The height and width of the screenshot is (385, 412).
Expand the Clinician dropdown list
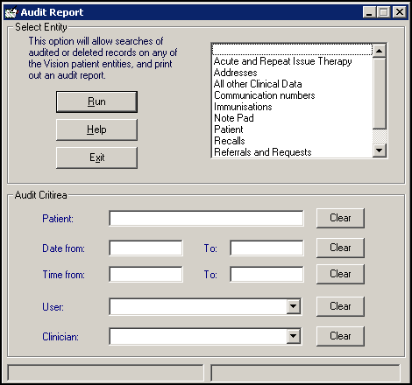click(293, 336)
